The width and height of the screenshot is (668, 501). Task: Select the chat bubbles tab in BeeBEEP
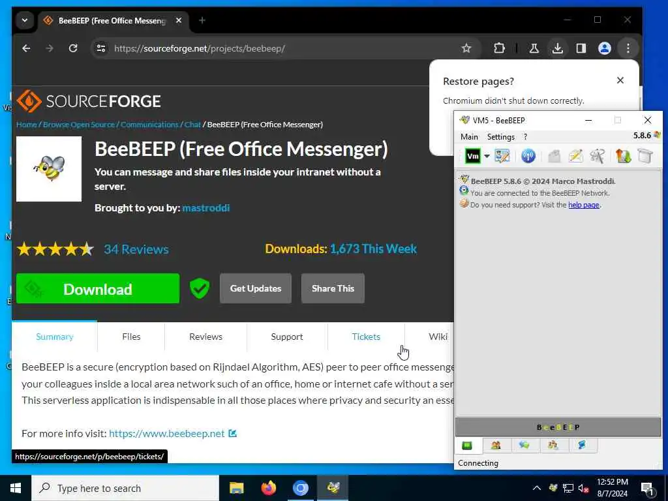[x=524, y=446]
